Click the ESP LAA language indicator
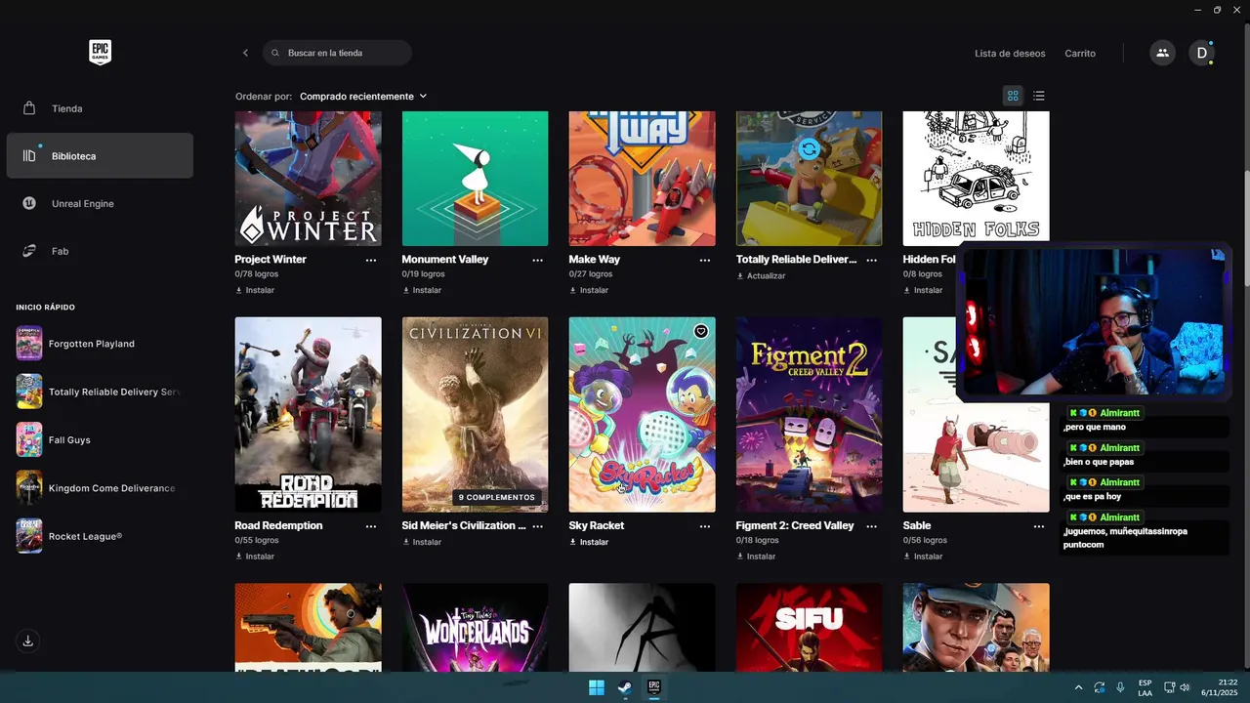Screen dimensions: 1250x703 pos(1145,687)
